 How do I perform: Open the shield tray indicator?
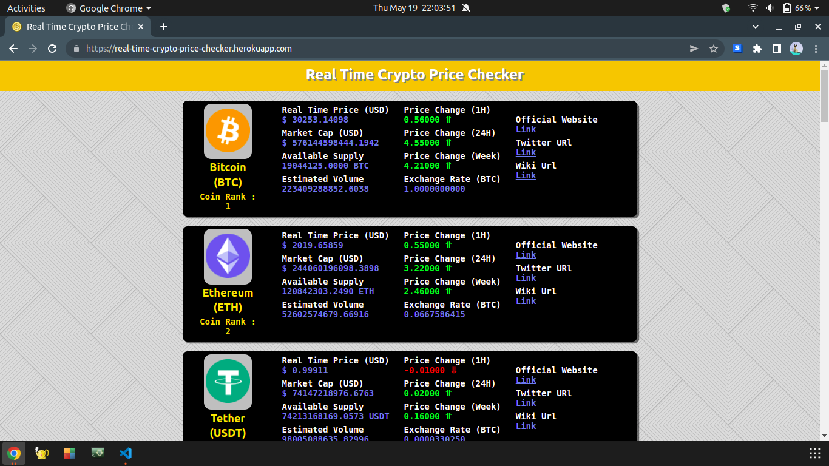coord(726,8)
